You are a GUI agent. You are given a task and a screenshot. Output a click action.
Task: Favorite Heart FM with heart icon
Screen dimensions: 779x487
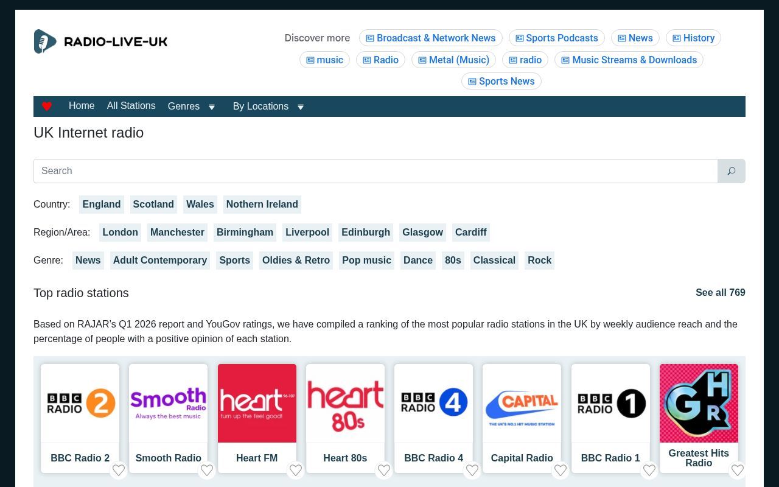click(296, 470)
